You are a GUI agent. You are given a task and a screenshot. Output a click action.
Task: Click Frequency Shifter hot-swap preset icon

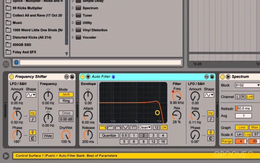pyautogui.click(x=67, y=77)
